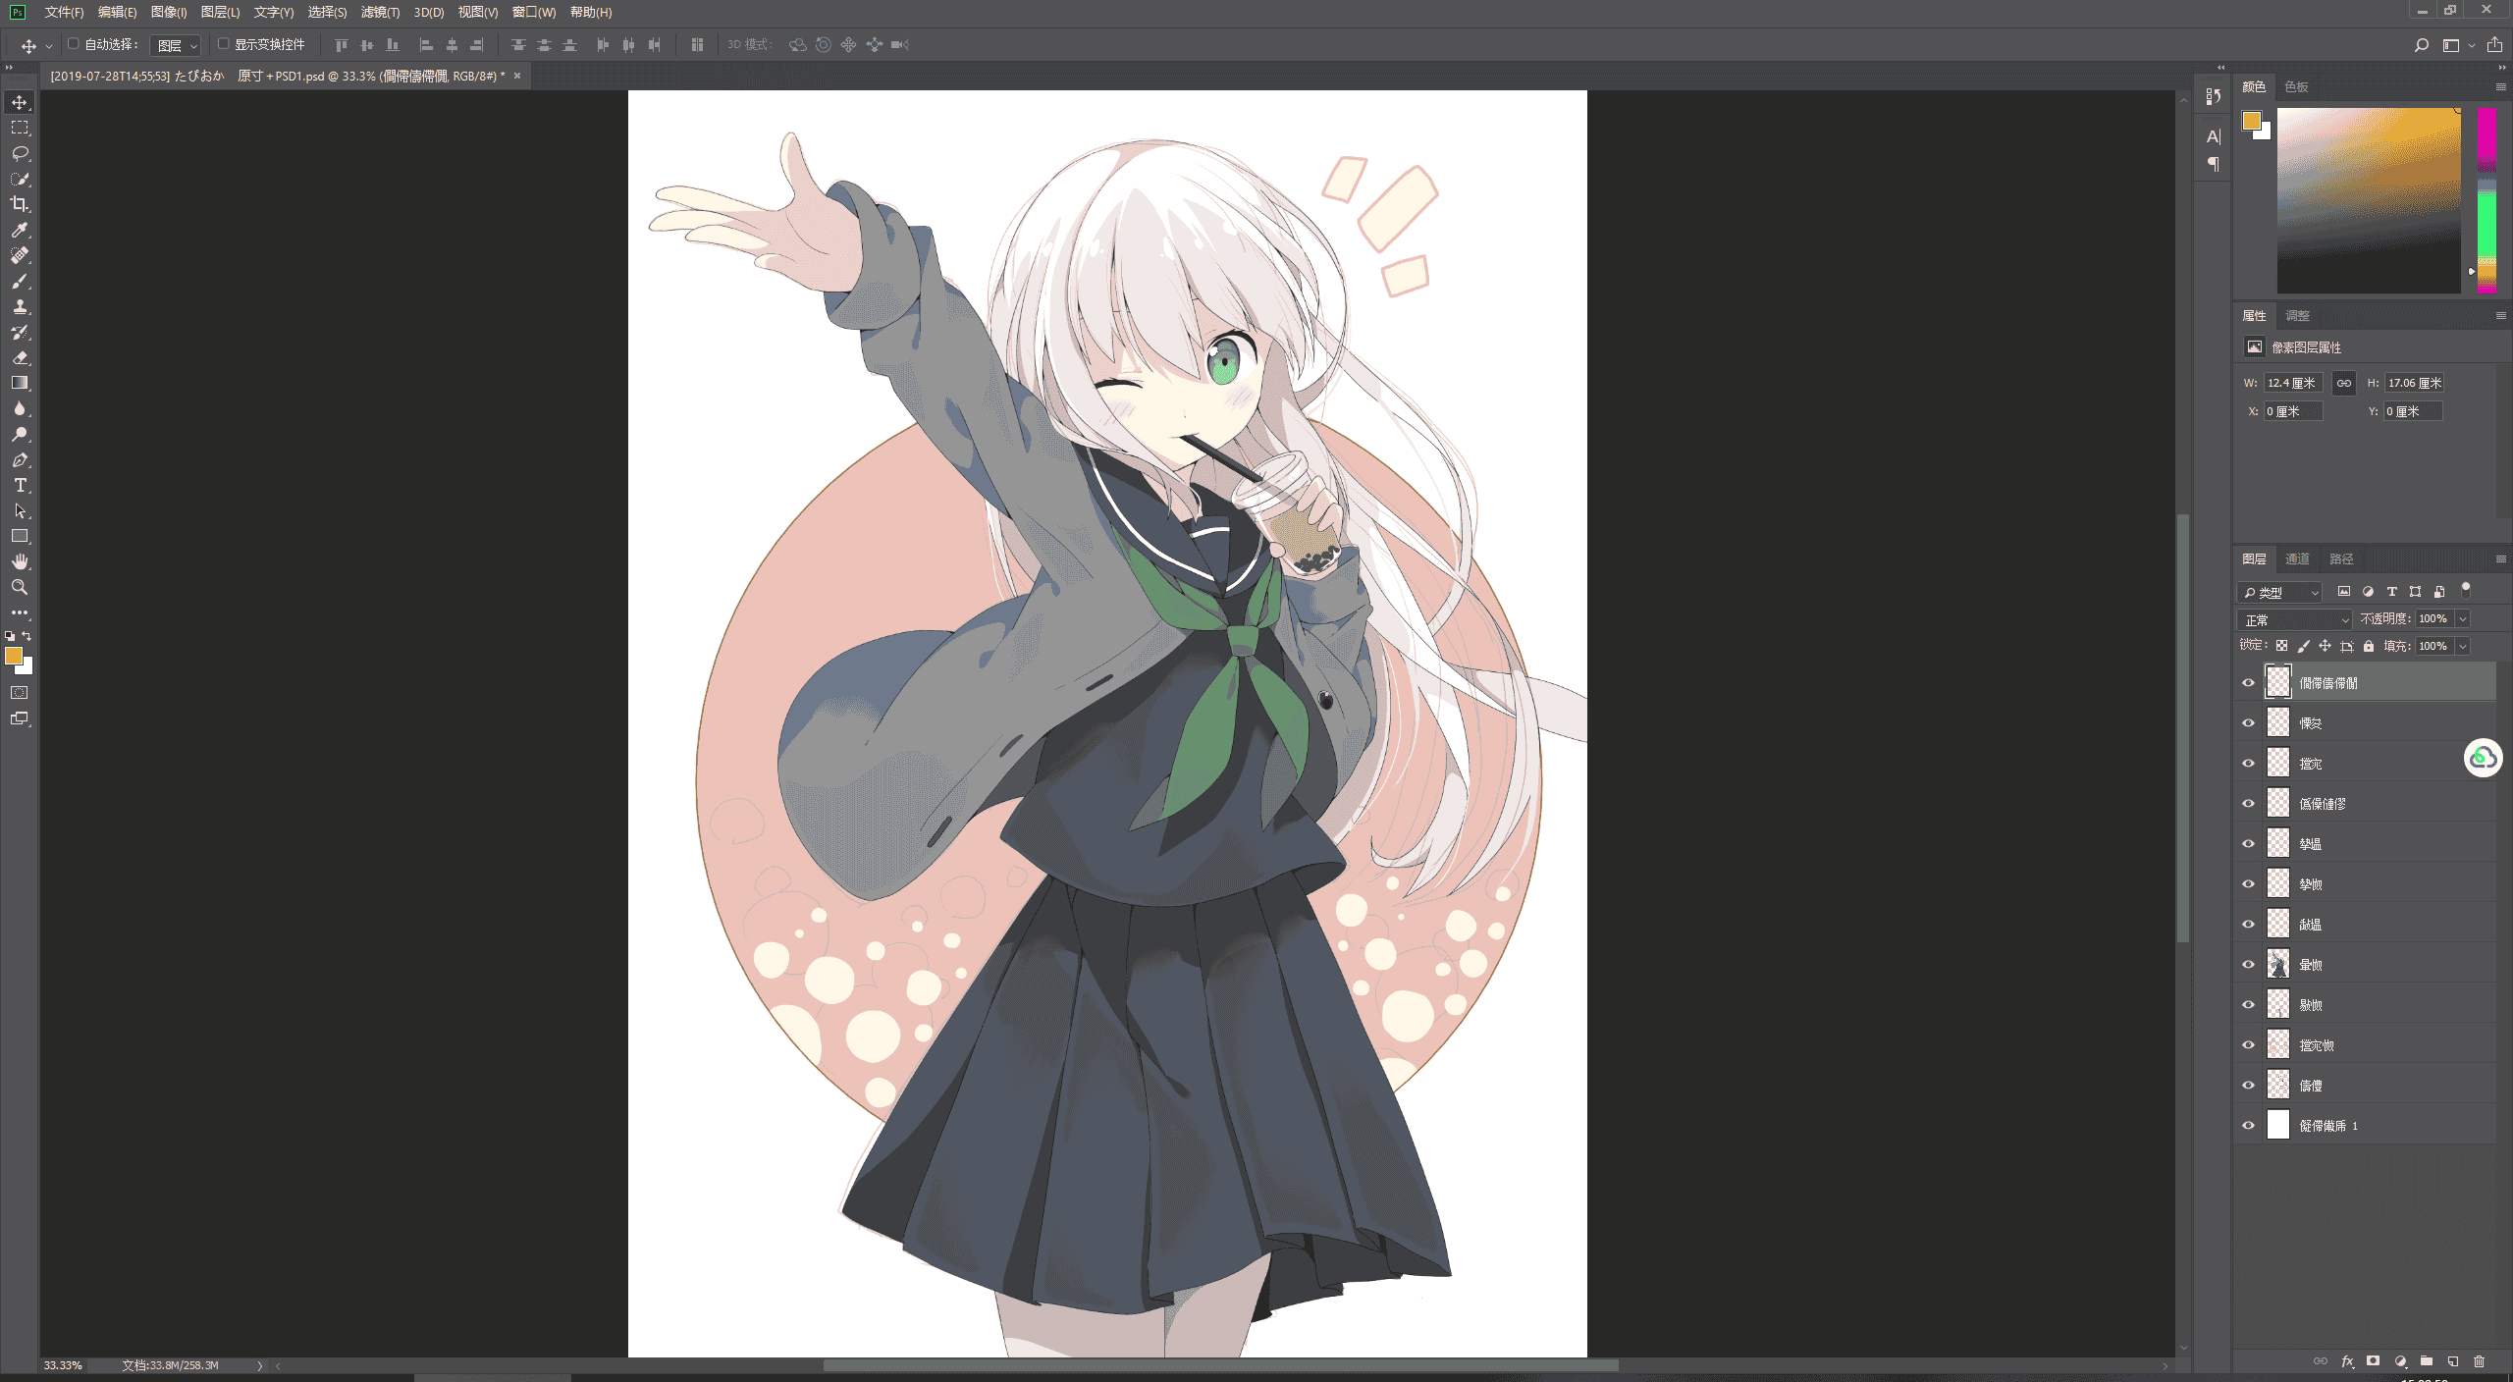Open the blend mode 正常 dropdown

pyautogui.click(x=2295, y=619)
